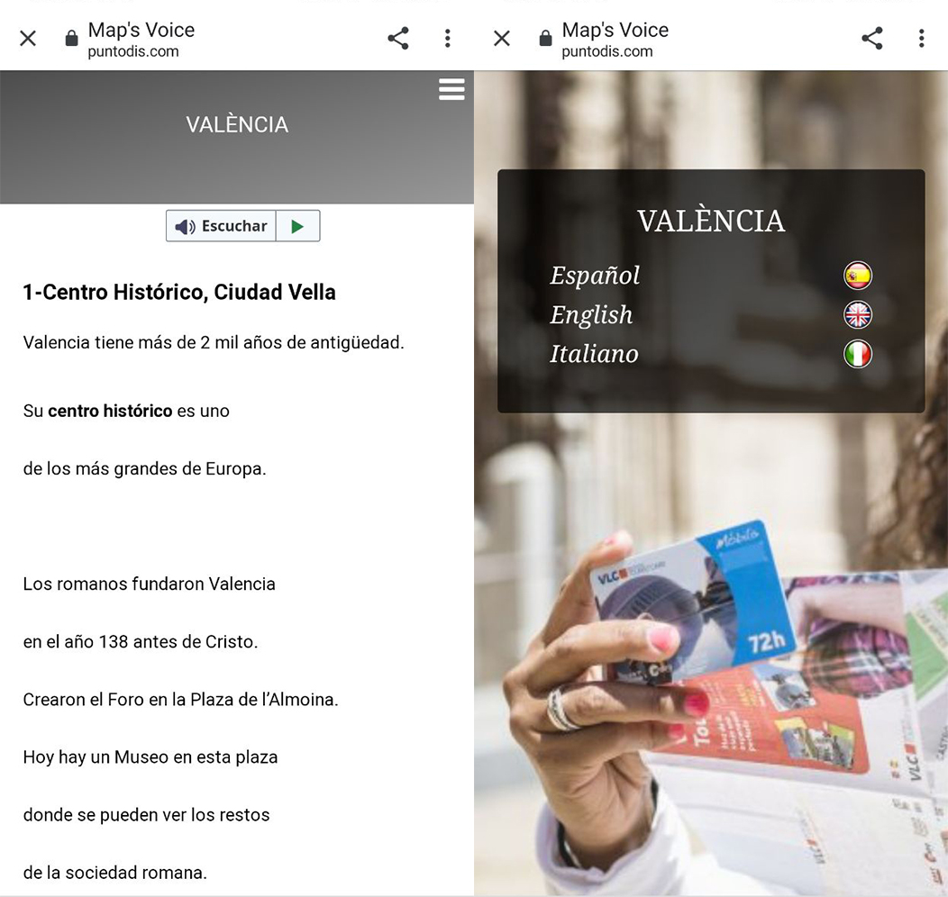Open right browser three-dot overflow menu
The image size is (948, 897).
tap(921, 38)
